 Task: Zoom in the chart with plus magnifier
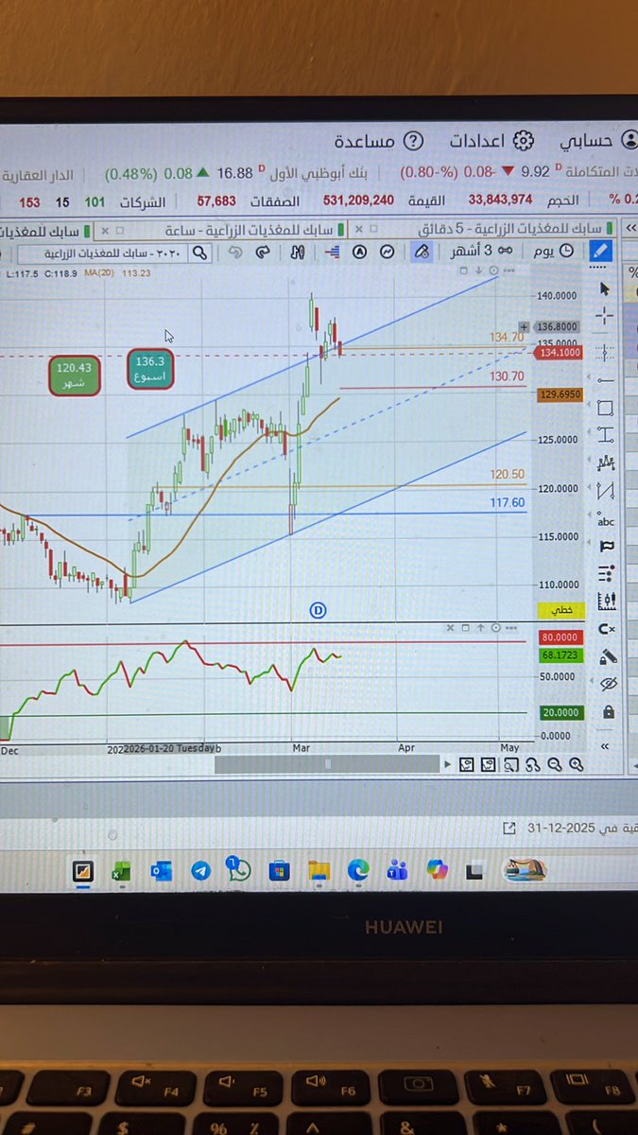[576, 765]
